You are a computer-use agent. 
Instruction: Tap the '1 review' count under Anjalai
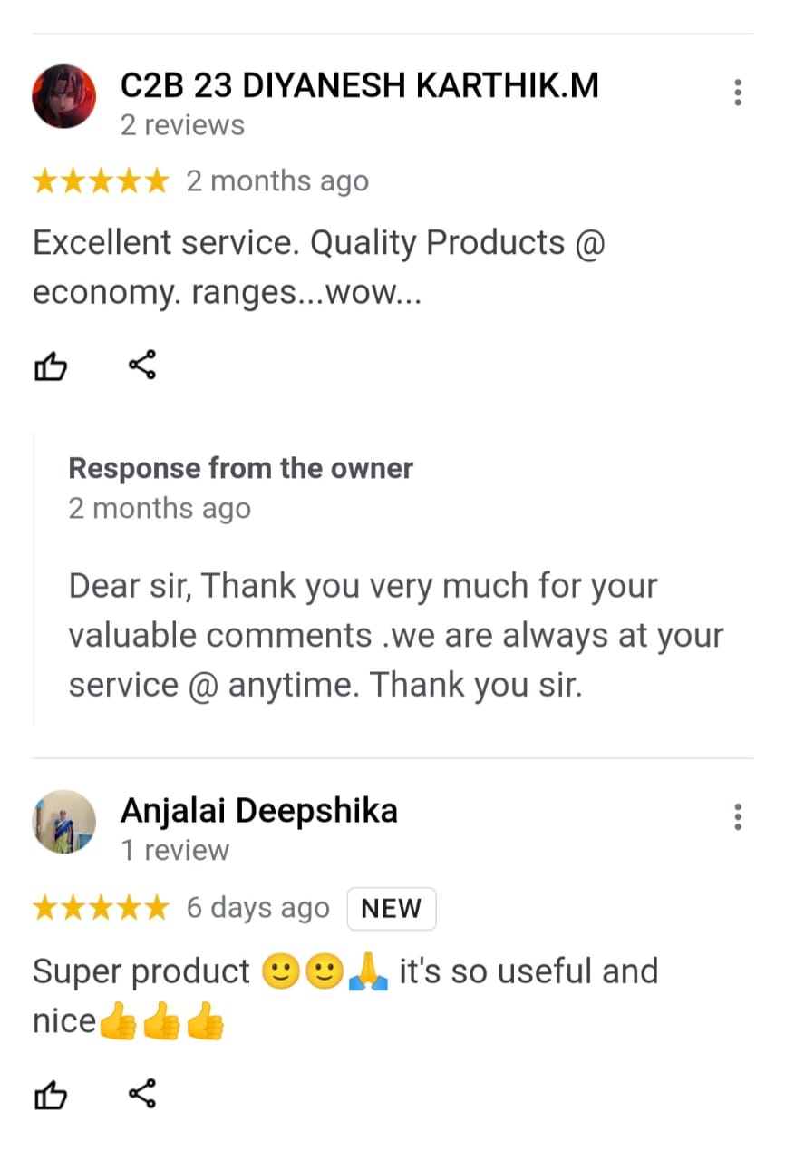coord(175,851)
